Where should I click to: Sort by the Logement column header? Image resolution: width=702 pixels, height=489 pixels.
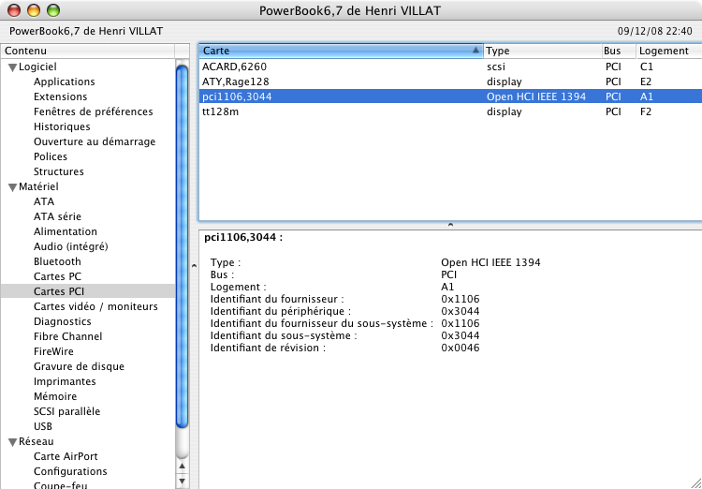tap(669, 52)
